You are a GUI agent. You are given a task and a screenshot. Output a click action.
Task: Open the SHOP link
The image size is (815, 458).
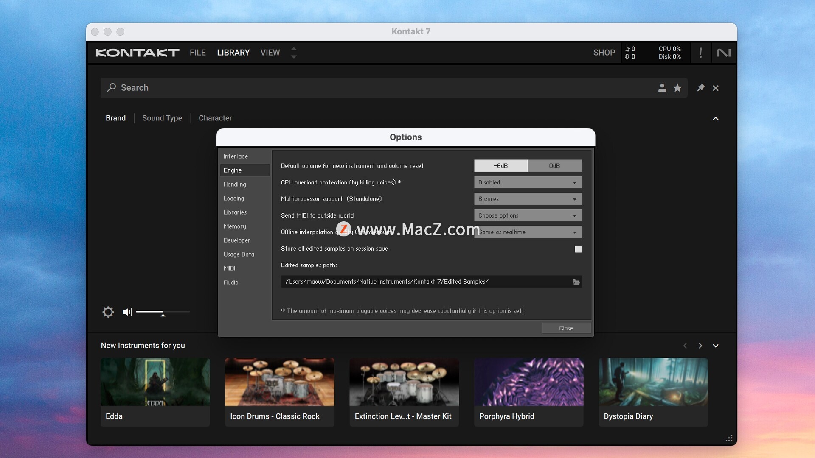pyautogui.click(x=604, y=53)
